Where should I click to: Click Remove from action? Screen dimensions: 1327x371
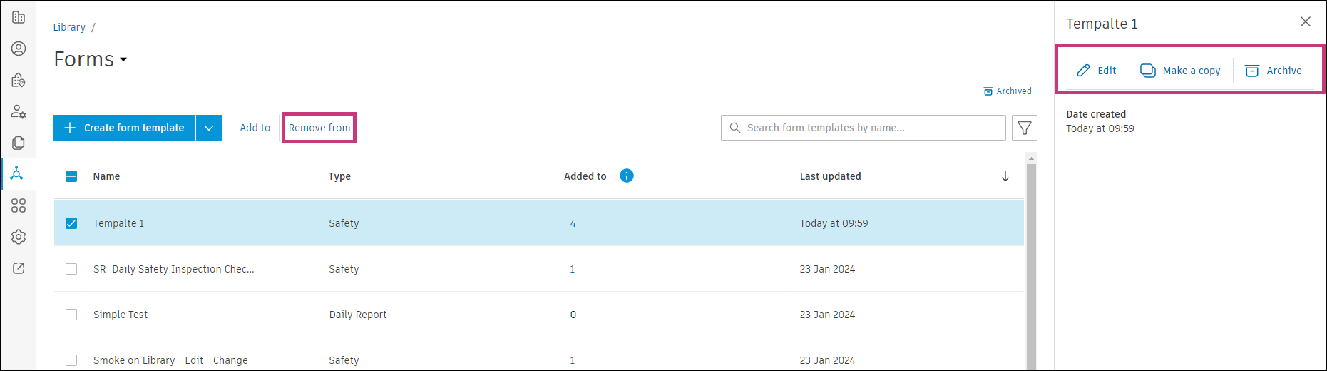click(x=319, y=128)
